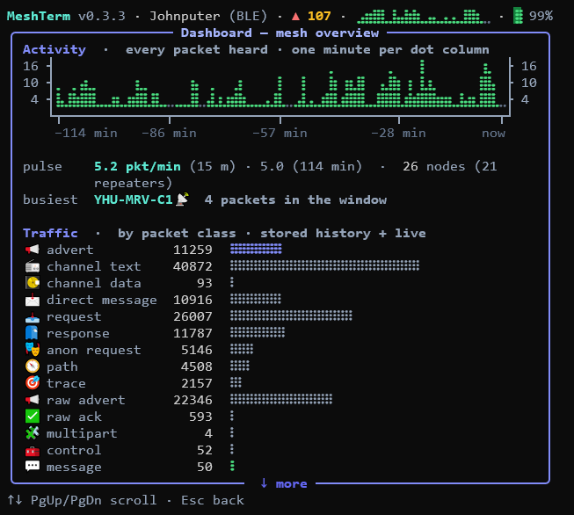Click 'Esc back' in the footer
Screen dimensions: 574x515
pyautogui.click(x=213, y=500)
